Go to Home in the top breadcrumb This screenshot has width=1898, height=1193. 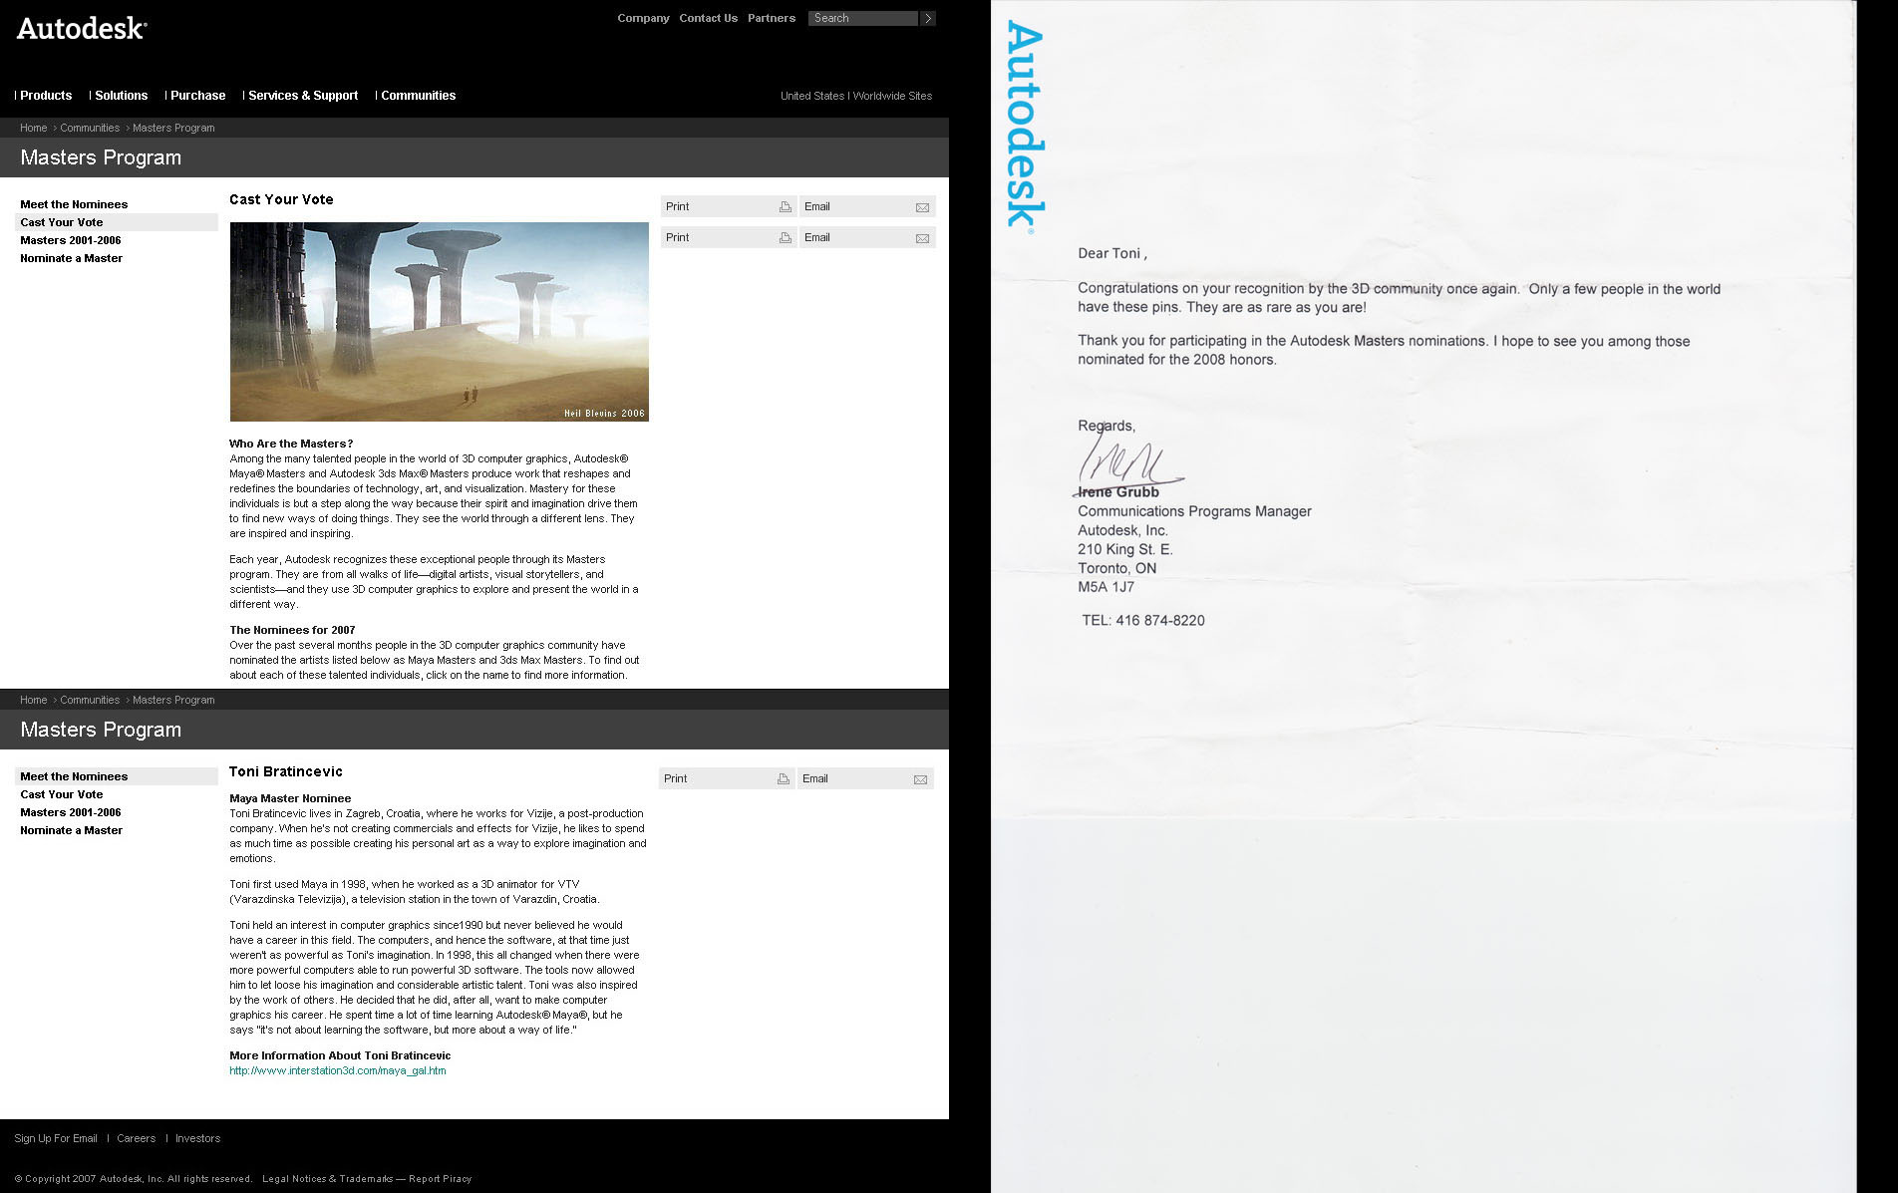[x=34, y=128]
